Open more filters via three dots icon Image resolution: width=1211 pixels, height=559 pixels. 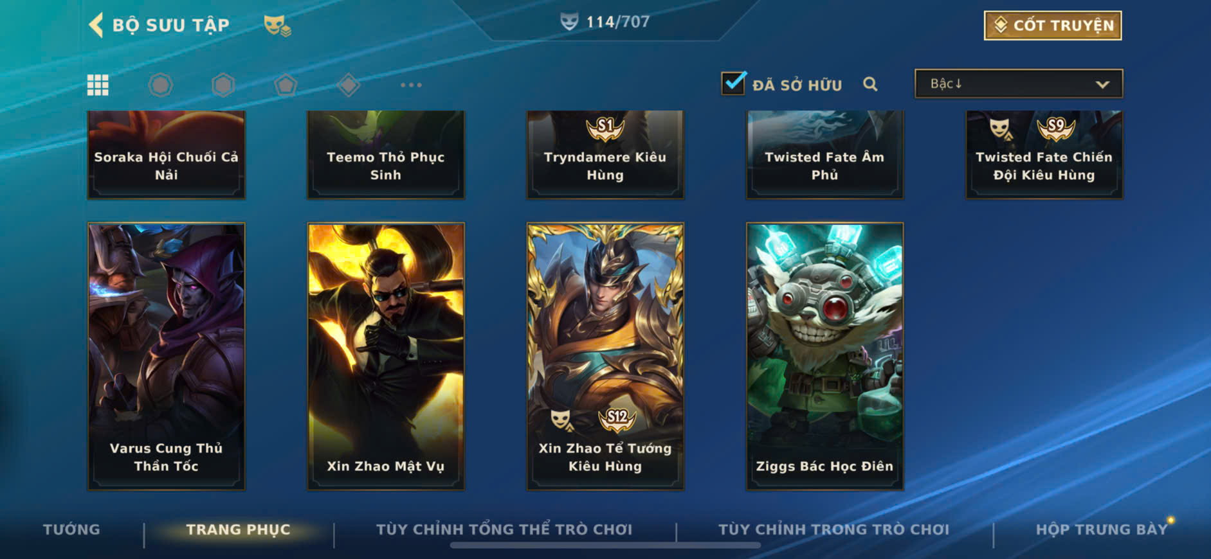(x=411, y=85)
